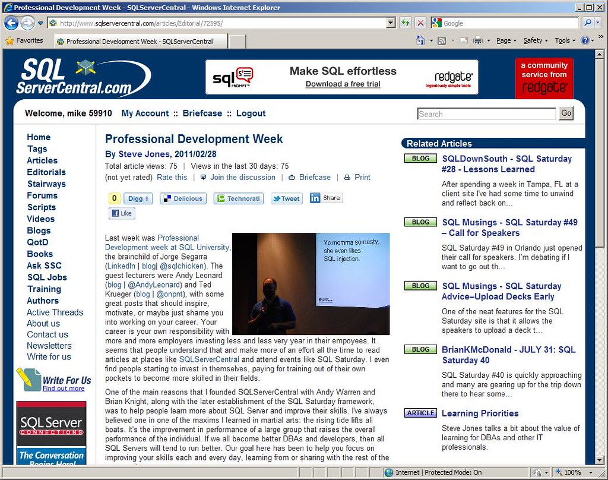This screenshot has height=480, width=608.
Task: Click the a community service from redgate badge
Action: click(x=544, y=78)
